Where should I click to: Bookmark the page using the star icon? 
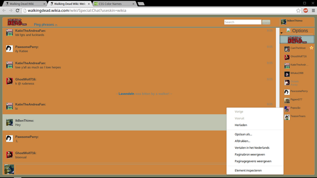pyautogui.click(x=298, y=11)
